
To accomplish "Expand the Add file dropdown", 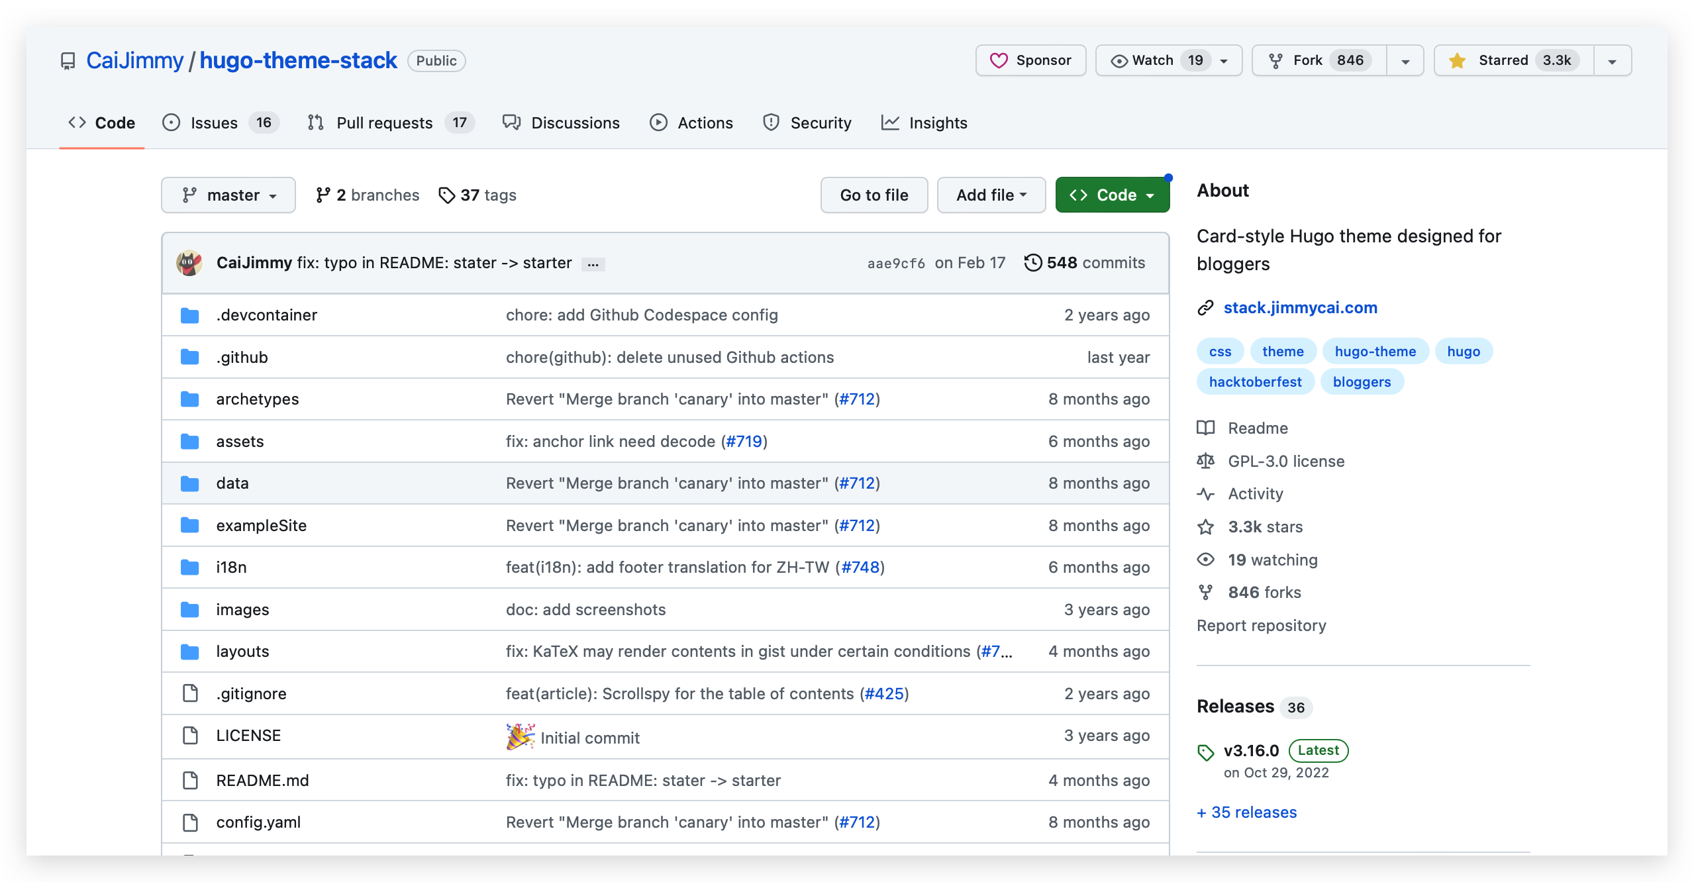I will pyautogui.click(x=991, y=195).
